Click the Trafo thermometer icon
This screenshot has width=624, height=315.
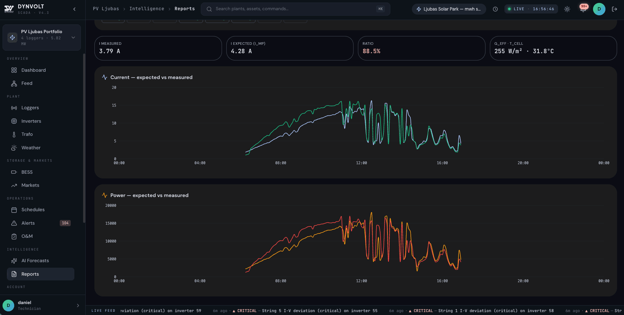(14, 134)
